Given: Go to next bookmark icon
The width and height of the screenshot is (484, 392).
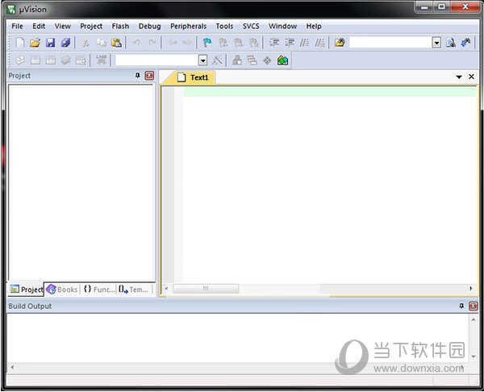Looking at the screenshot, I should pyautogui.click(x=238, y=43).
